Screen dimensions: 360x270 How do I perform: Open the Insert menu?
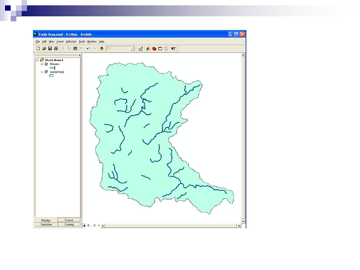[x=60, y=42]
